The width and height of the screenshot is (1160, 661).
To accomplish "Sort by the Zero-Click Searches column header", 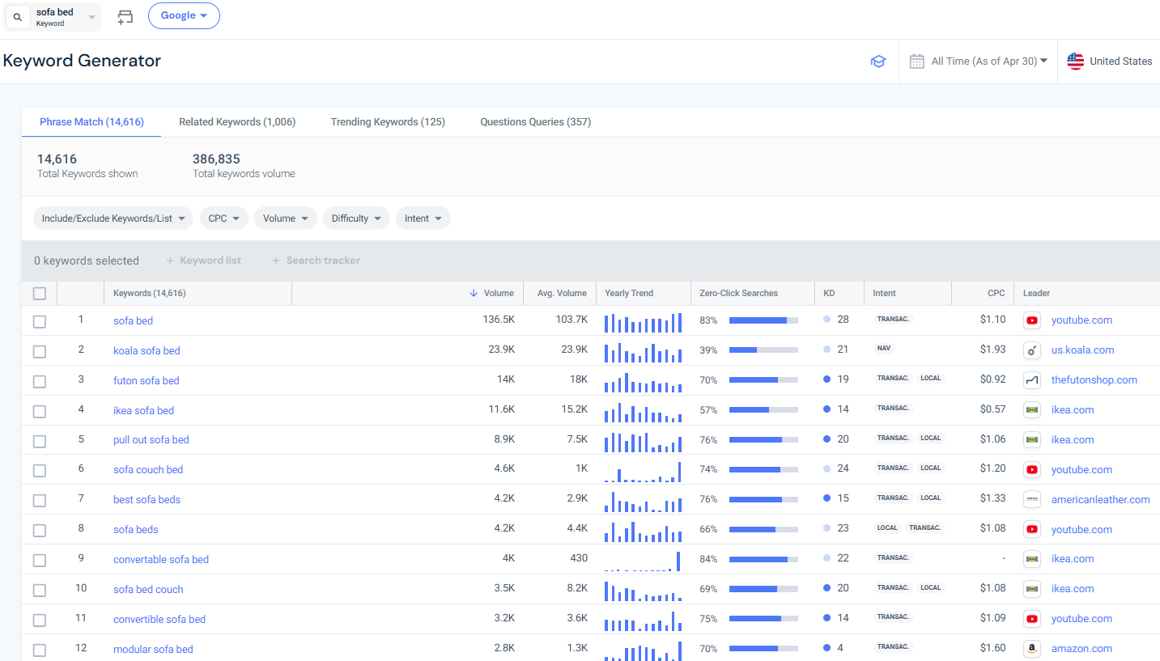I will (738, 294).
